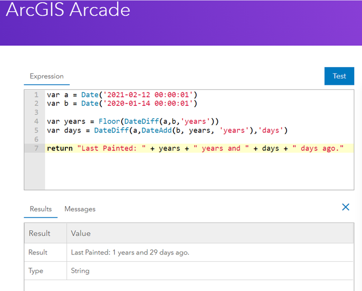The image size is (362, 291).
Task: Click the ArcGIS Arcade title heading
Action: click(68, 10)
